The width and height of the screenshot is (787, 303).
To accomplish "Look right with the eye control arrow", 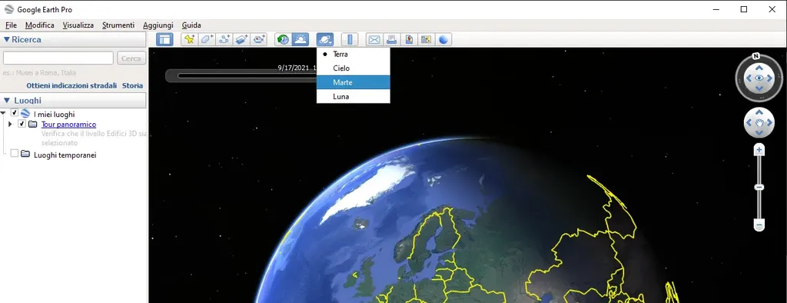I will tap(770, 78).
